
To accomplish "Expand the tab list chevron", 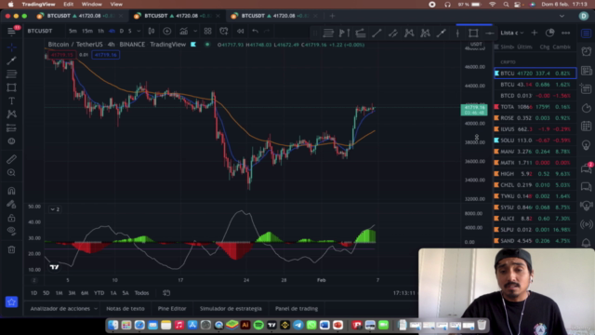I will pyautogui.click(x=562, y=16).
